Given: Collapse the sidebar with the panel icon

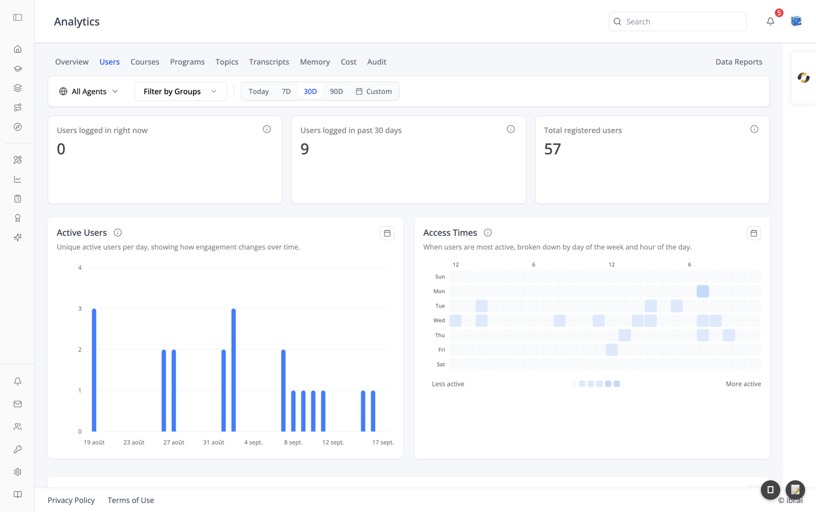Looking at the screenshot, I should [x=18, y=17].
